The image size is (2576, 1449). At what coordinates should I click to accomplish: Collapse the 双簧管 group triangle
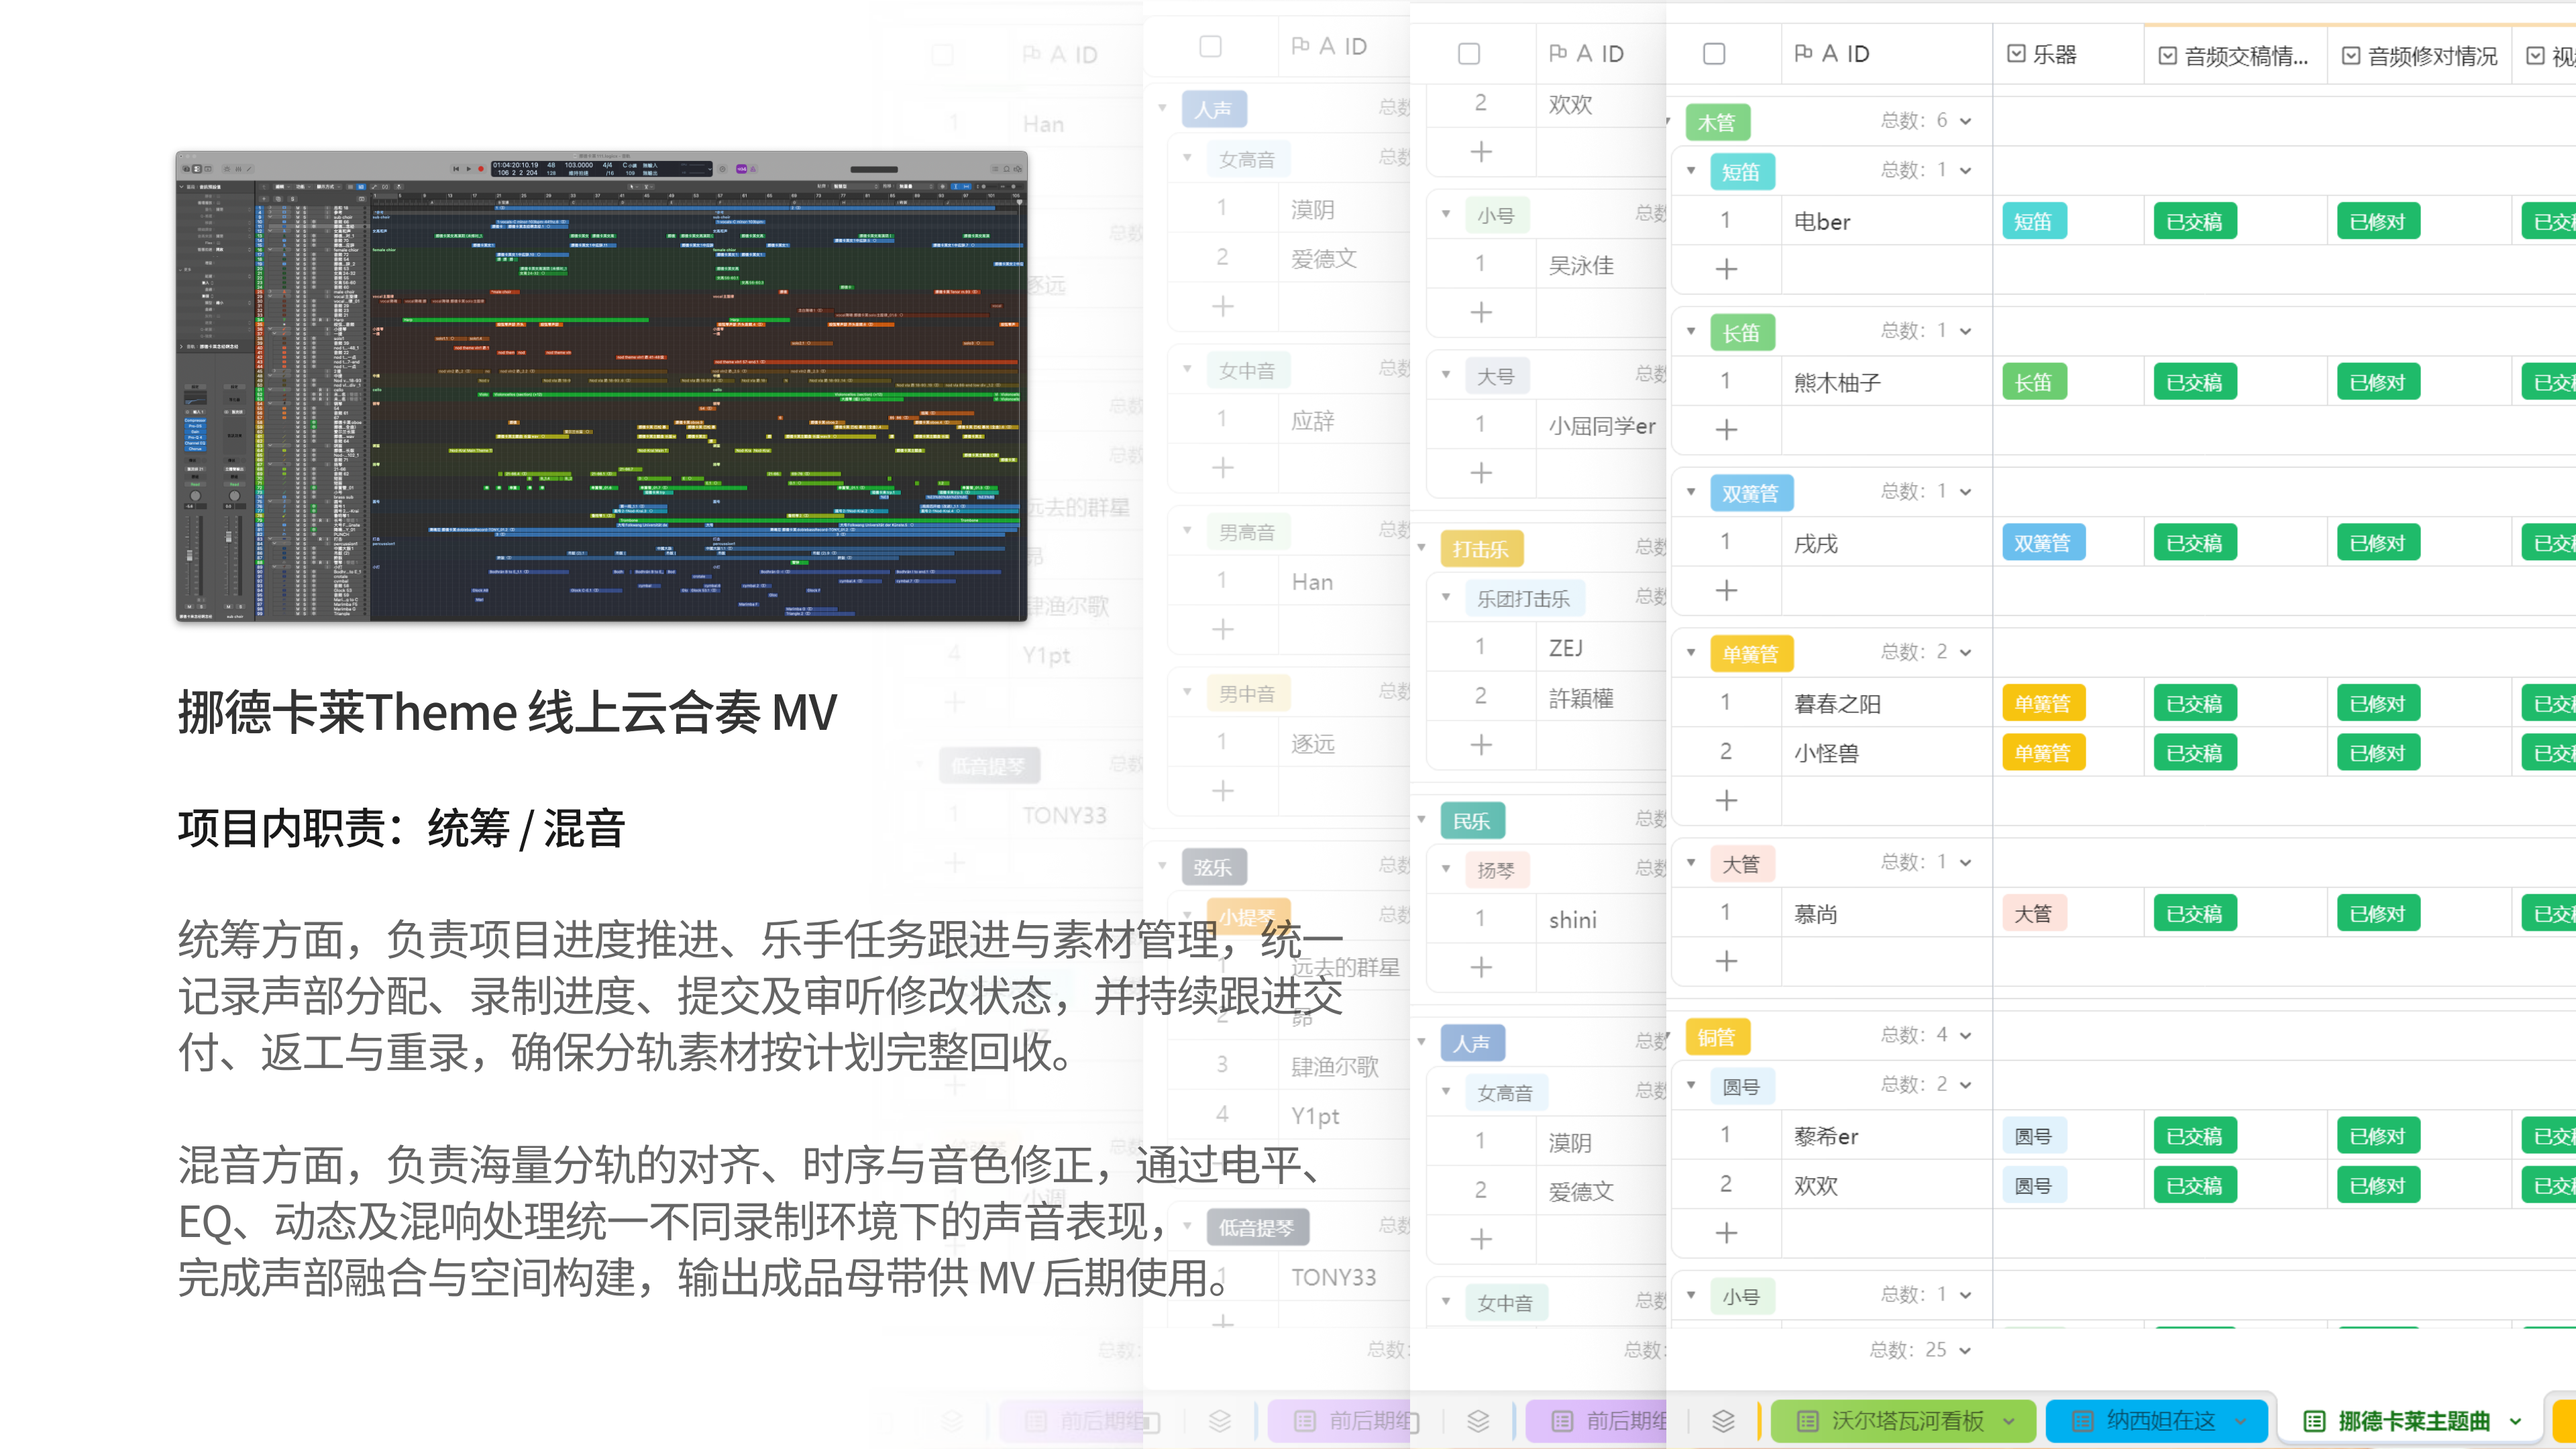[1691, 492]
